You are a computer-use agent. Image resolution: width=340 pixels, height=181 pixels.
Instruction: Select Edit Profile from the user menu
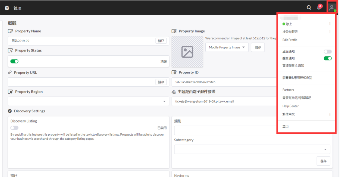pyautogui.click(x=290, y=40)
